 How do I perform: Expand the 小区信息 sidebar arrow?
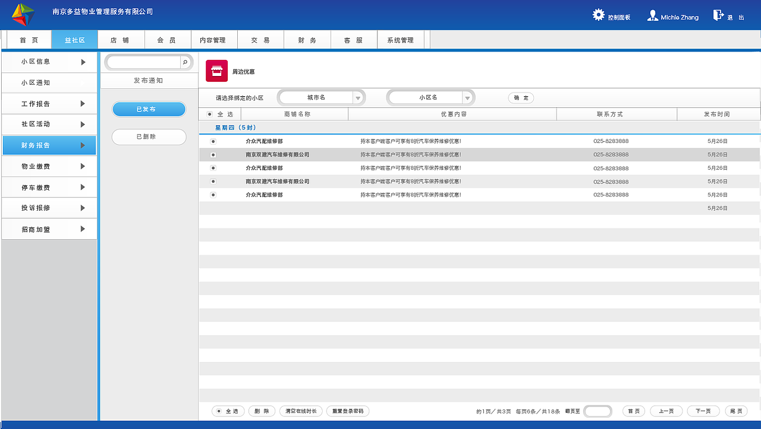click(83, 62)
